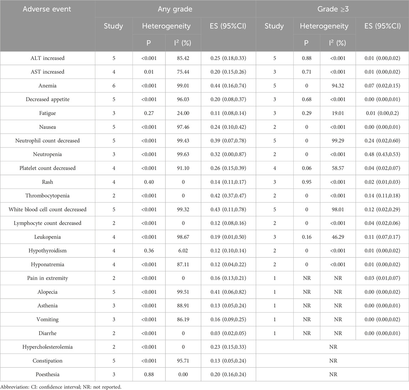
Task: Click the 'ALT increased' row label
Action: [x=48, y=58]
